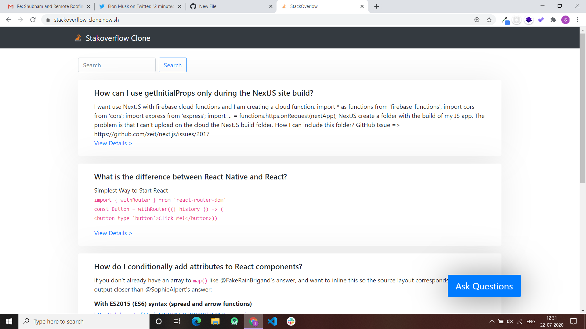Open View Details for getInitialProps question
This screenshot has height=329, width=586.
[x=113, y=143]
